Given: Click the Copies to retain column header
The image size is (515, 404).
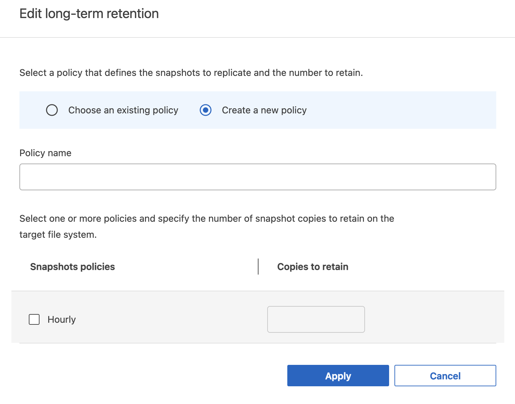Looking at the screenshot, I should 312,267.
